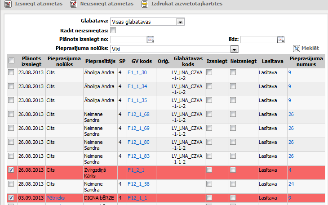Screen dimensions: 328x205
Task: Click the Meklēt magnifier search icon
Action: (297, 48)
